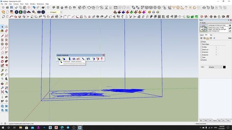Enable the Back Edges checkbox
232x130 pixels.
click(202, 44)
